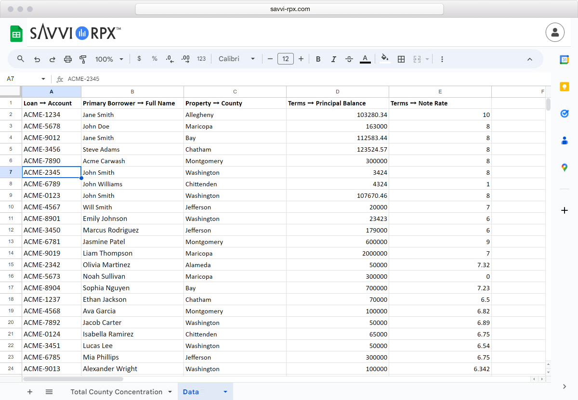
Task: Open Google Maps in the side panel
Action: 564,168
